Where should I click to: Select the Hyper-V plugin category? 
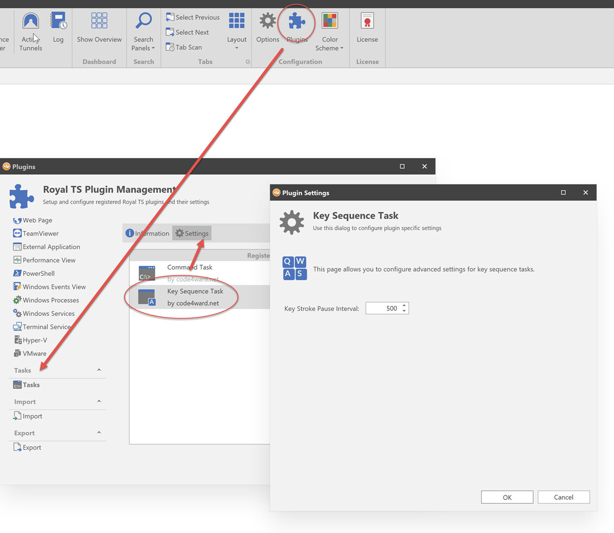tap(34, 340)
